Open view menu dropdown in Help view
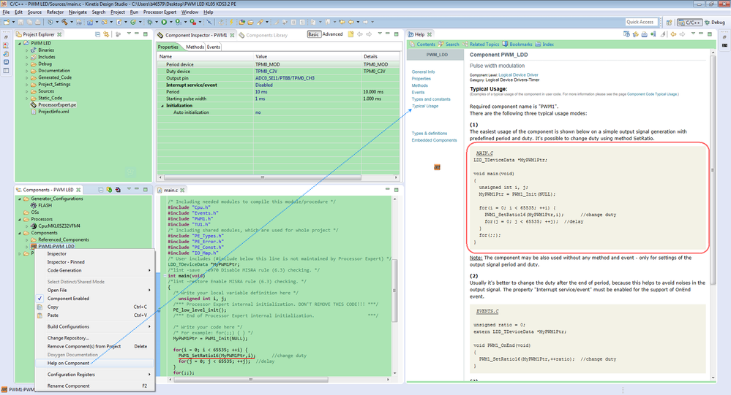The image size is (731, 395). 693,34
